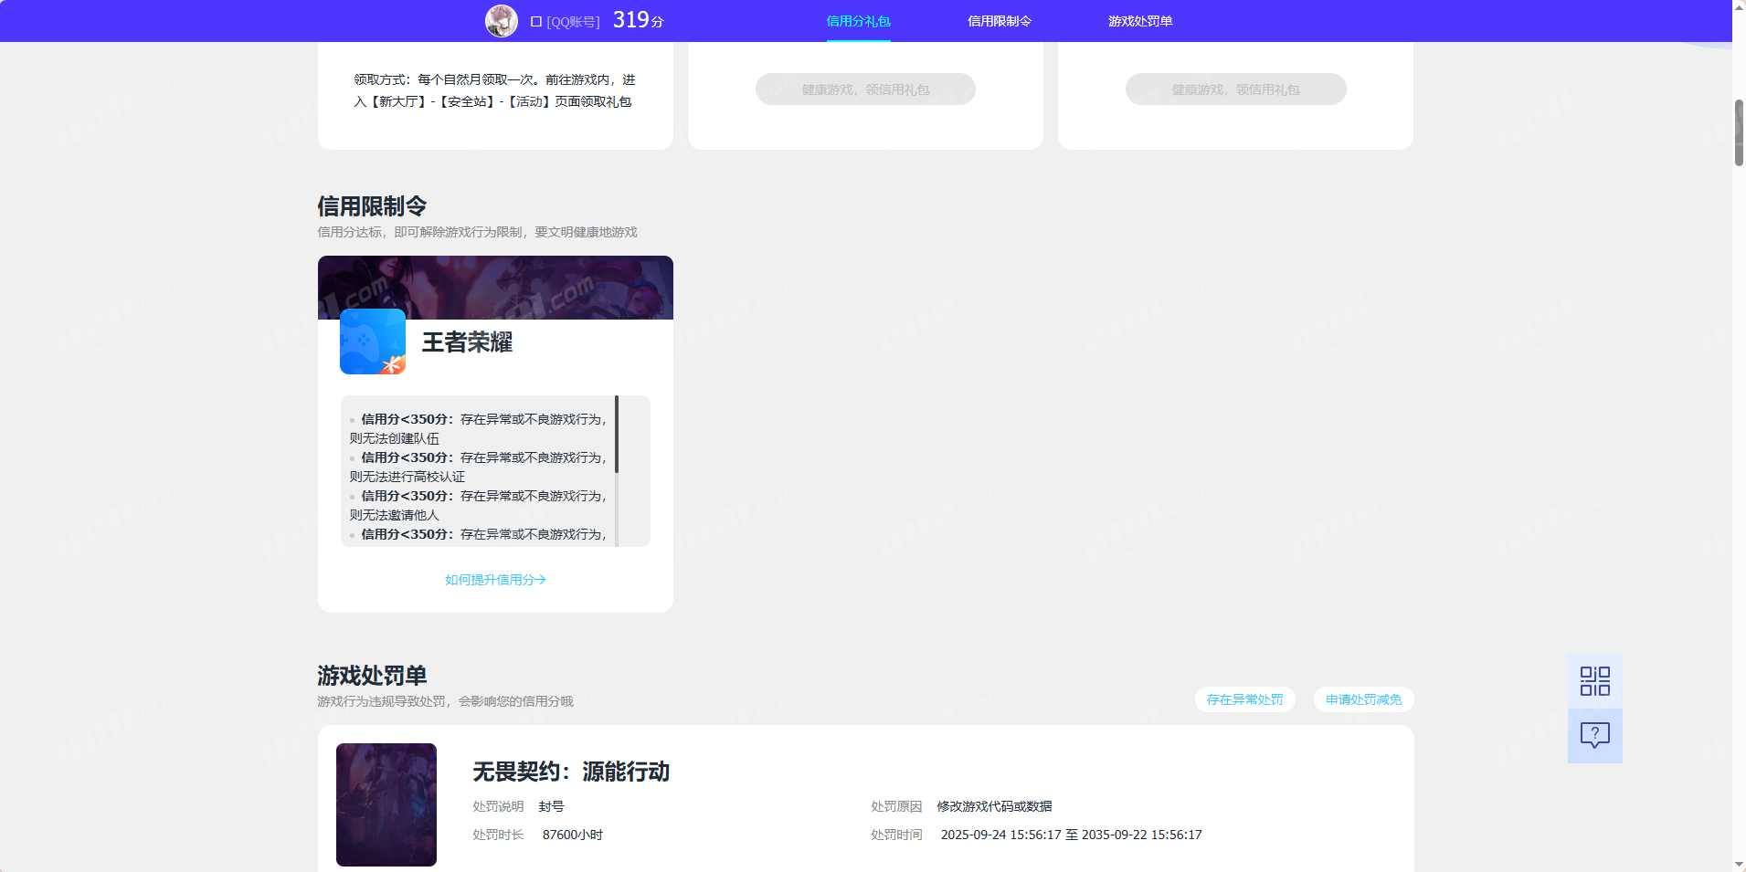The height and width of the screenshot is (872, 1746).
Task: Click the 领取方式 instruction text
Action: pyautogui.click(x=494, y=90)
